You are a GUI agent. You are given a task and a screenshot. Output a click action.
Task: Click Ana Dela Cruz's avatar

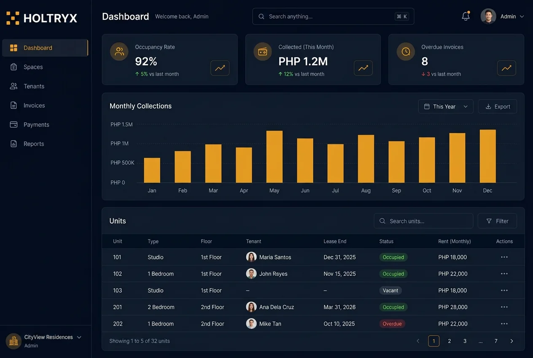[251, 307]
